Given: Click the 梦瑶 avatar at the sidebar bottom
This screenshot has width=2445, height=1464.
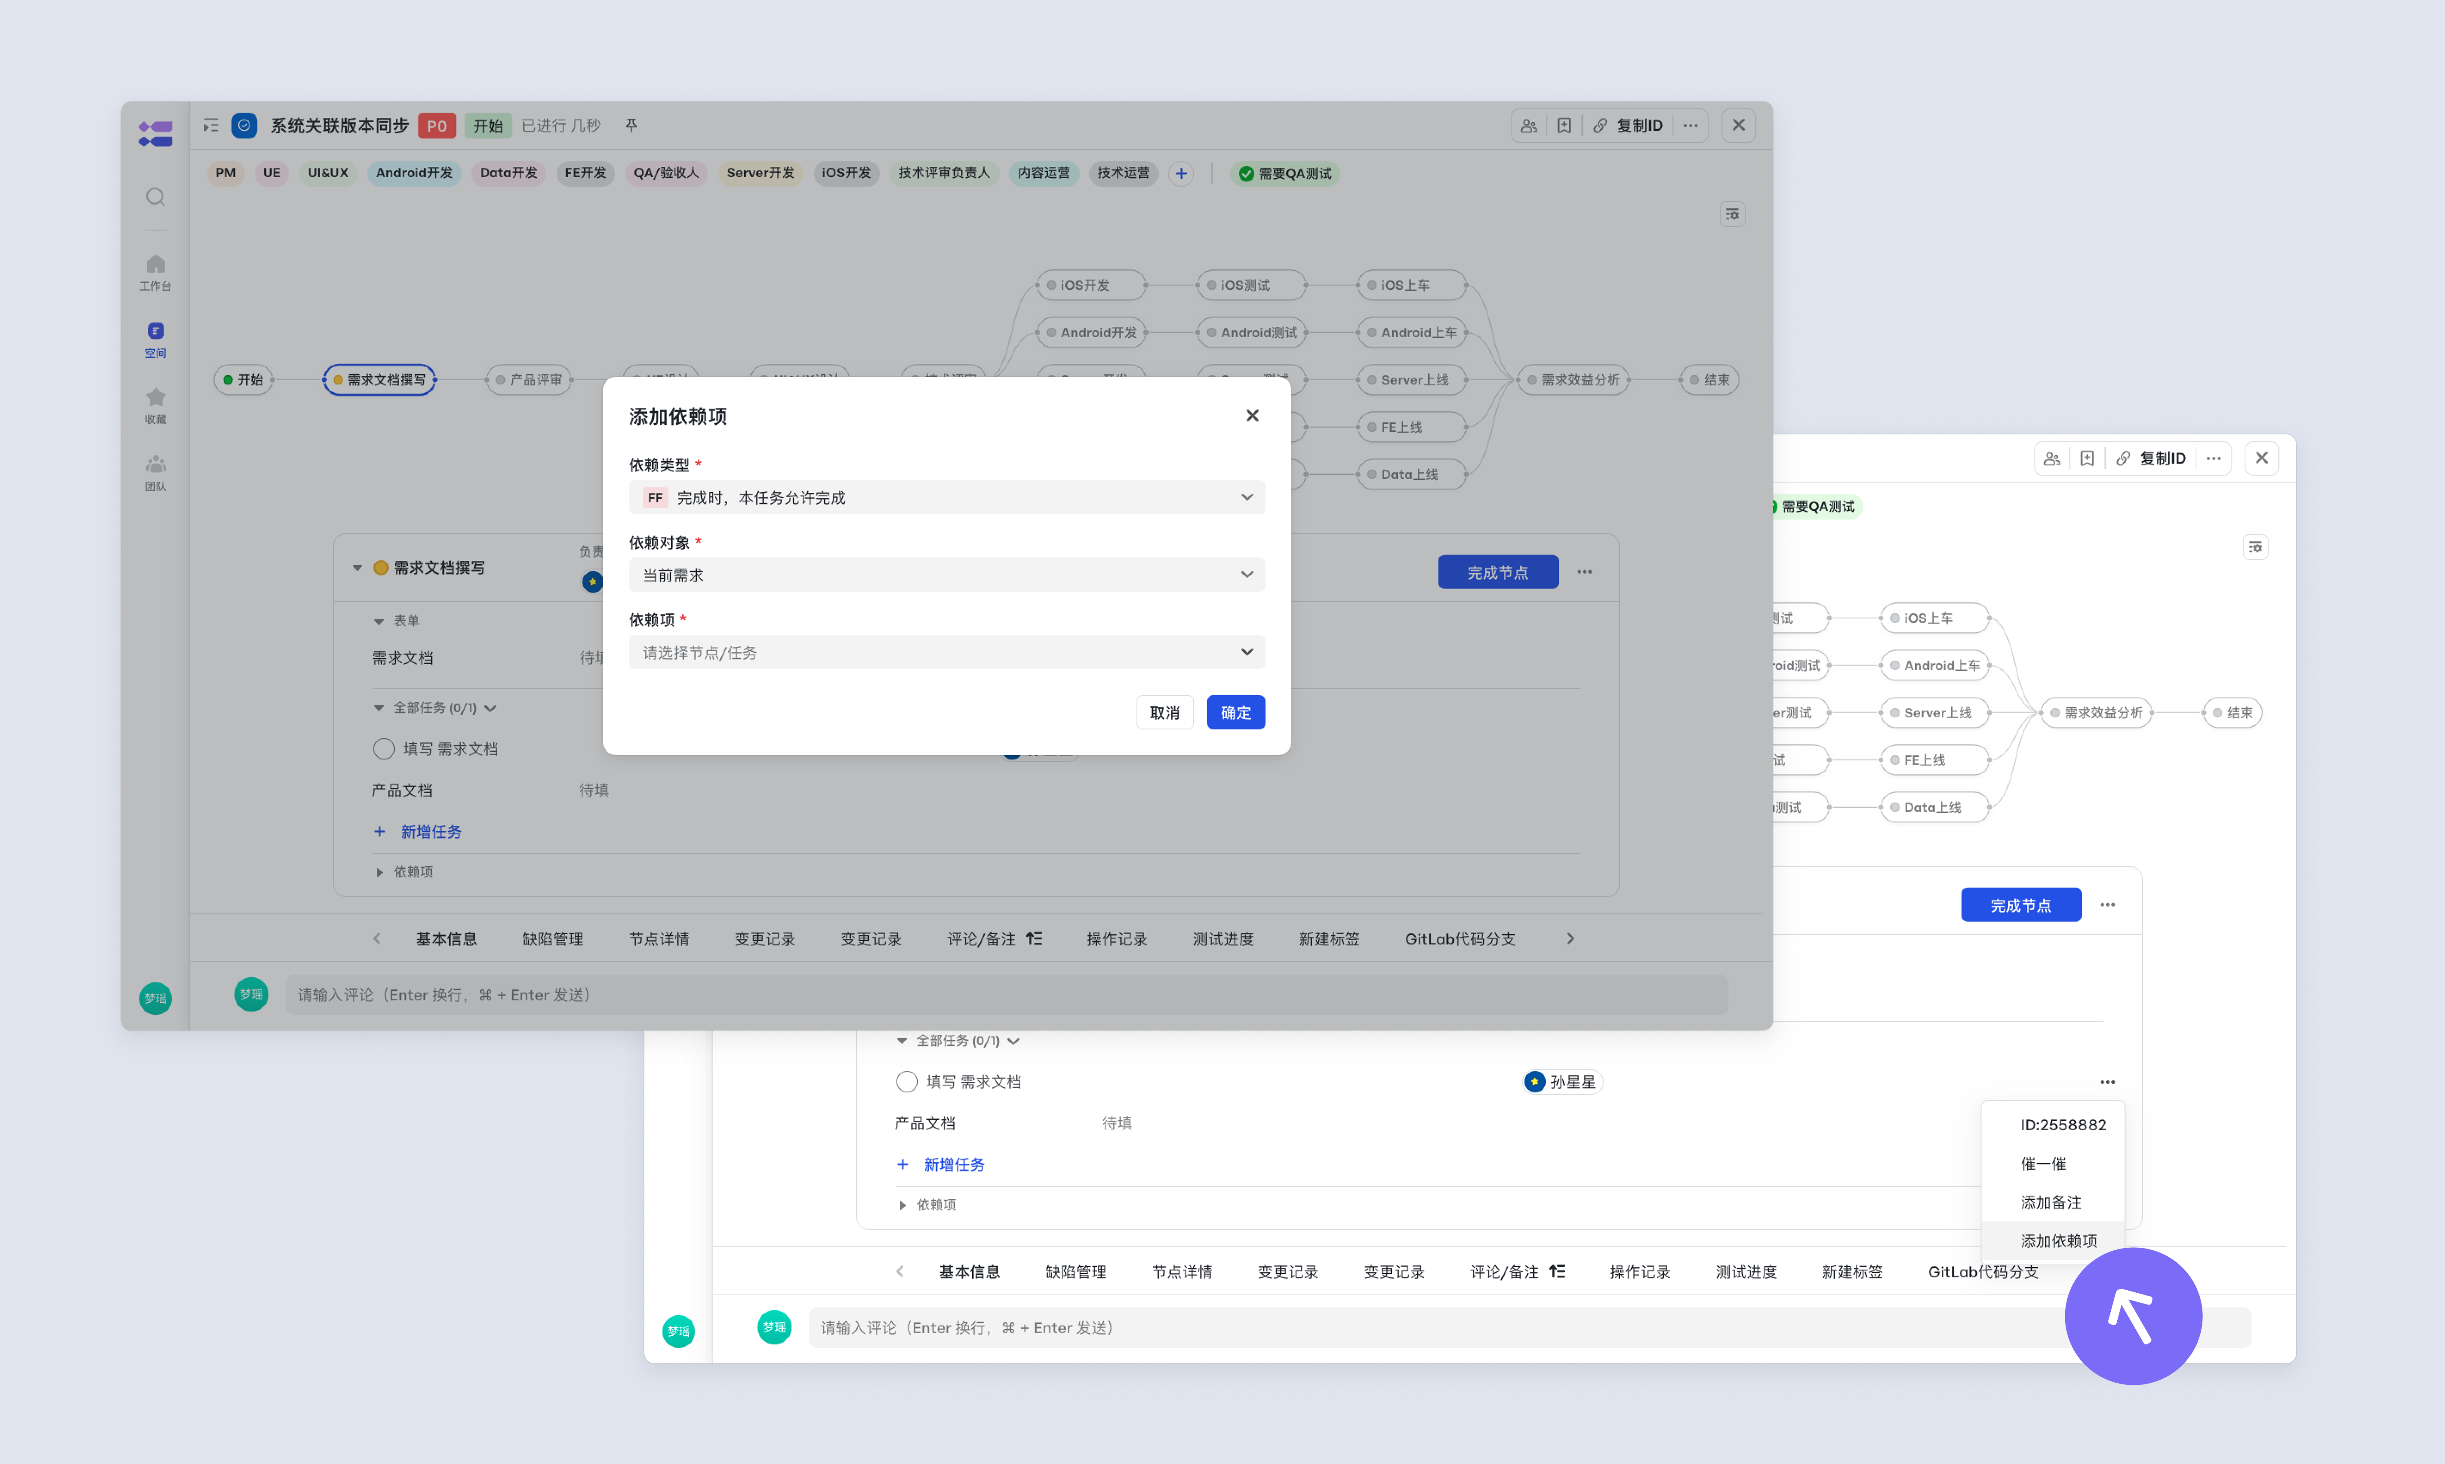Looking at the screenshot, I should (x=155, y=998).
